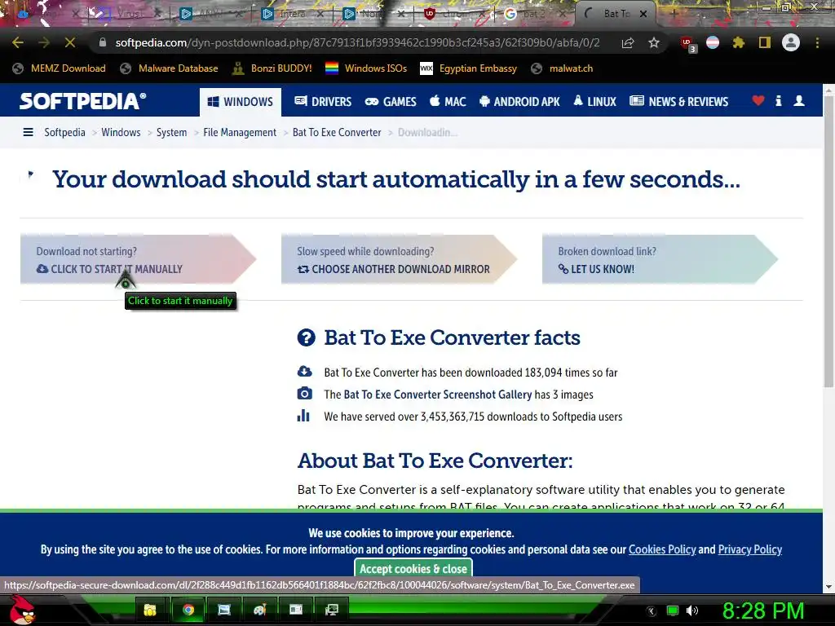Open the Chrome profile avatar
Screen dimensions: 835x626
pyautogui.click(x=791, y=42)
